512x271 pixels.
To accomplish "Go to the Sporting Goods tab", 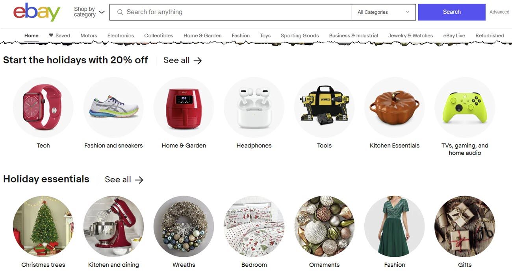I will pos(300,35).
